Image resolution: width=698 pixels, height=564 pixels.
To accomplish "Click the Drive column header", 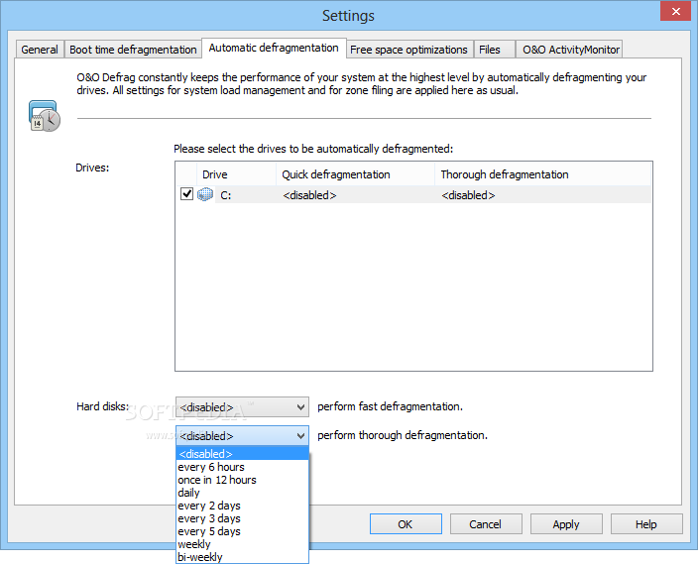I will 236,174.
